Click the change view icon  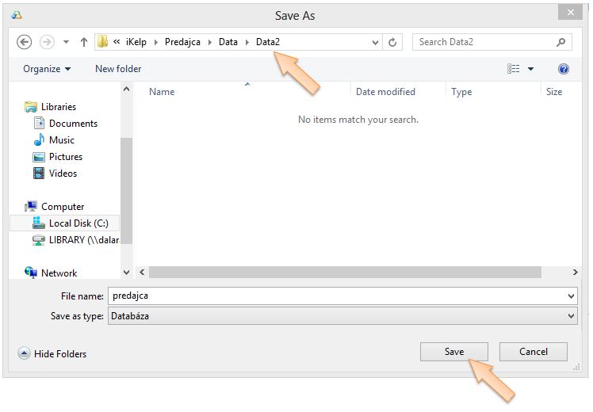(x=514, y=69)
